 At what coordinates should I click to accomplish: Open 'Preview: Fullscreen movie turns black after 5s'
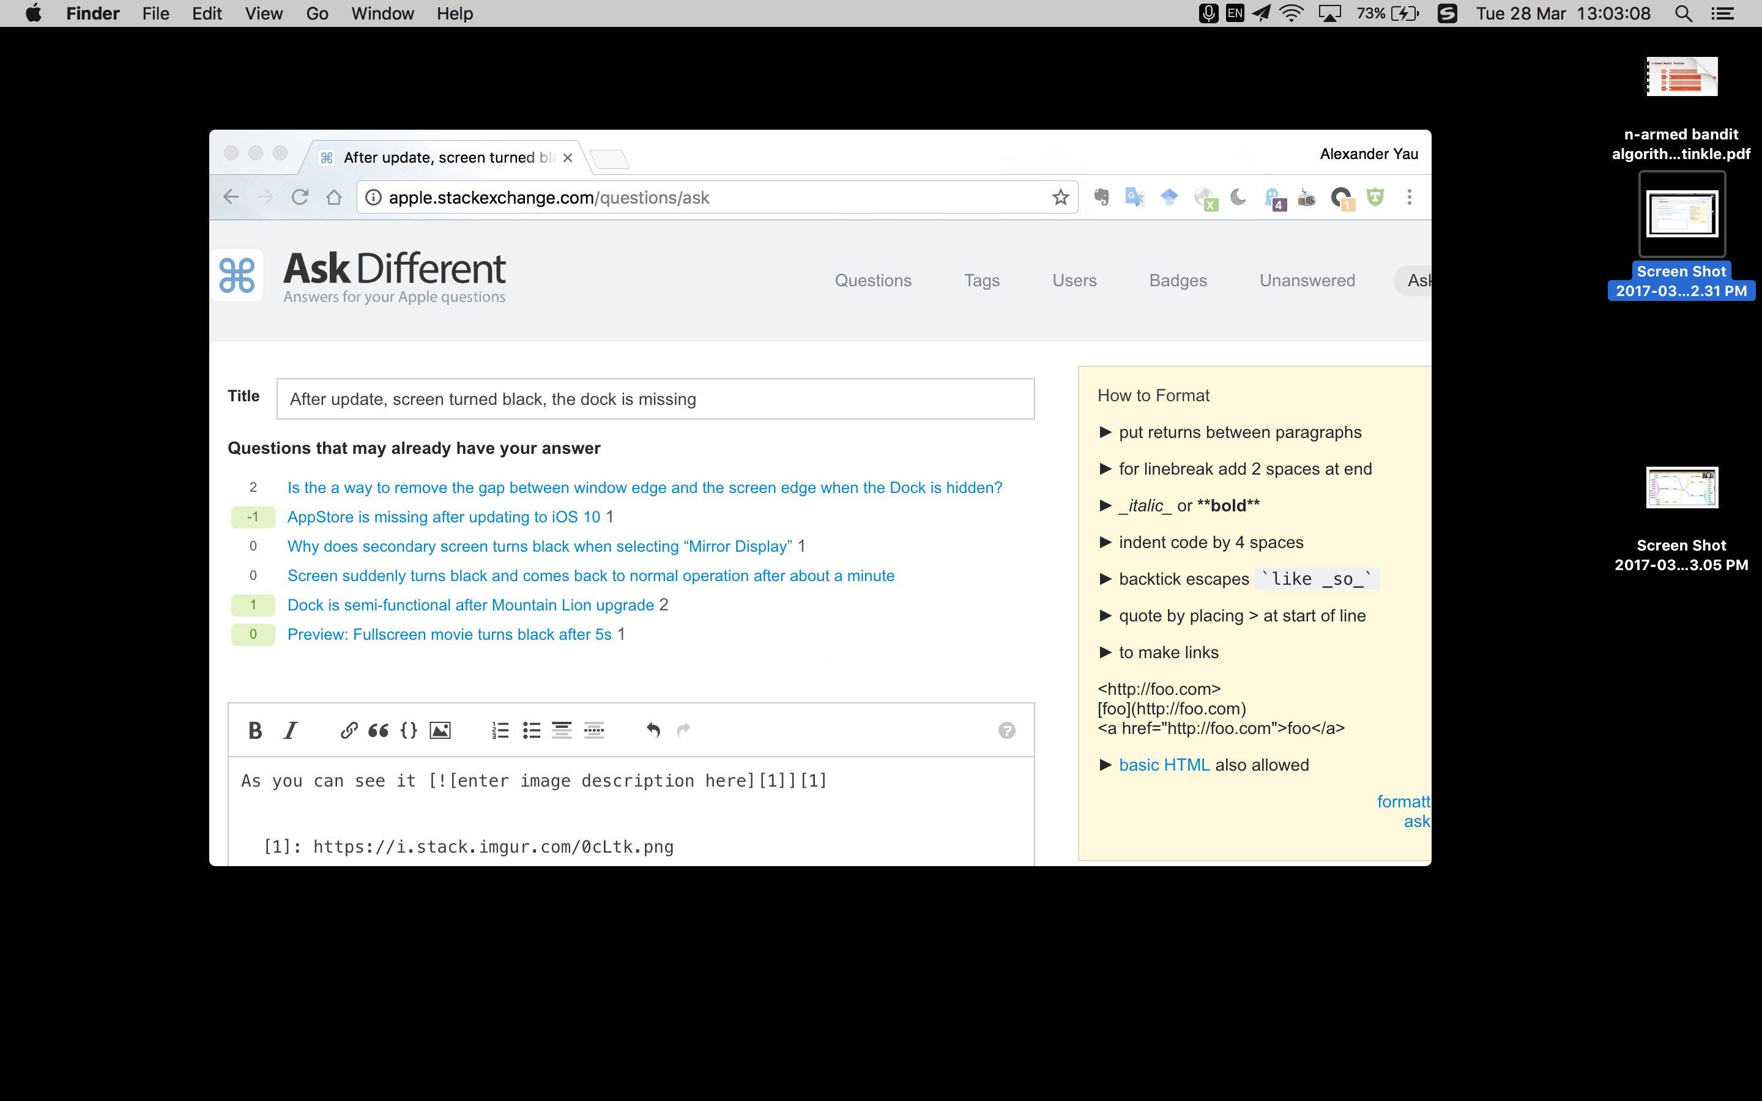click(x=449, y=634)
